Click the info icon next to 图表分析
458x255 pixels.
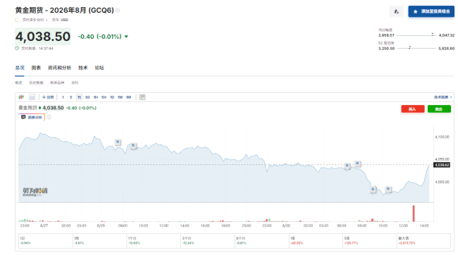click(x=49, y=117)
